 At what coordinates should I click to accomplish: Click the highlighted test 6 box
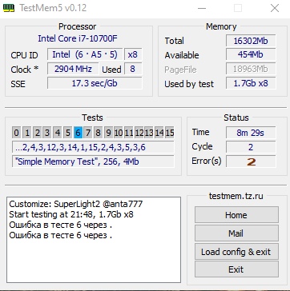(78, 133)
